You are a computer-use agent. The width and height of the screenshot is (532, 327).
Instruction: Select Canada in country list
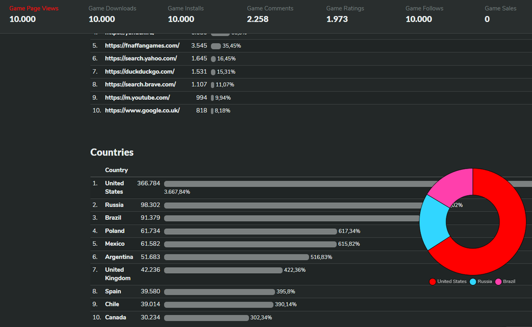point(115,317)
